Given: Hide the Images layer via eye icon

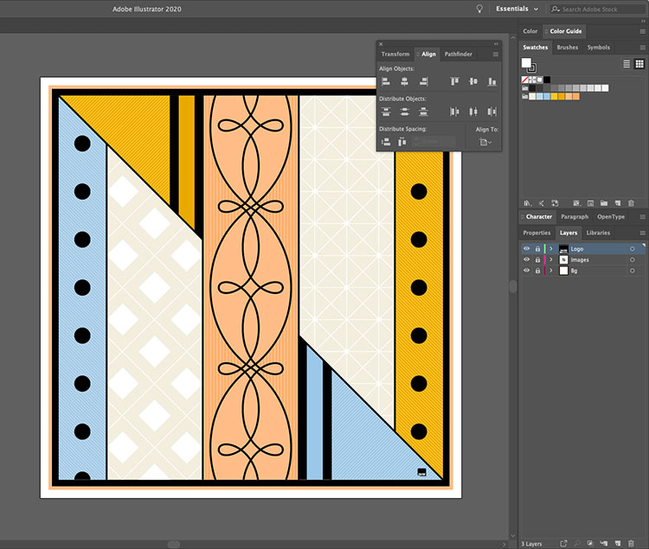Looking at the screenshot, I should [526, 259].
